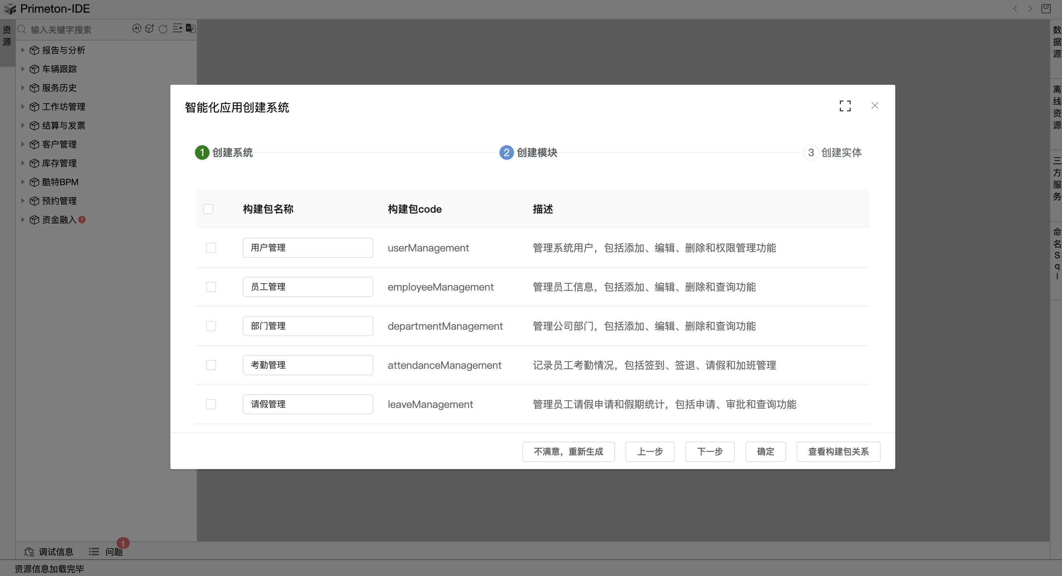The width and height of the screenshot is (1062, 576).
Task: Click the add package cube icon
Action: coord(150,28)
